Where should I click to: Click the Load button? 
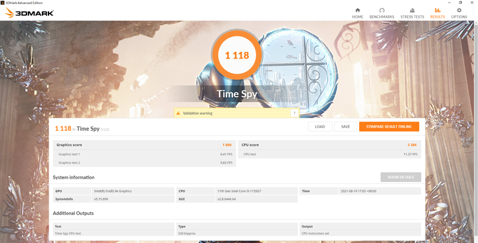[320, 127]
